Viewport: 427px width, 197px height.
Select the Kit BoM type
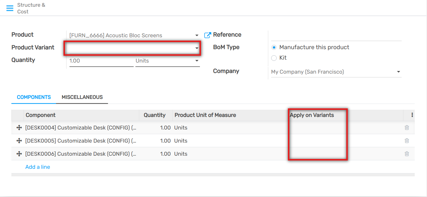274,58
